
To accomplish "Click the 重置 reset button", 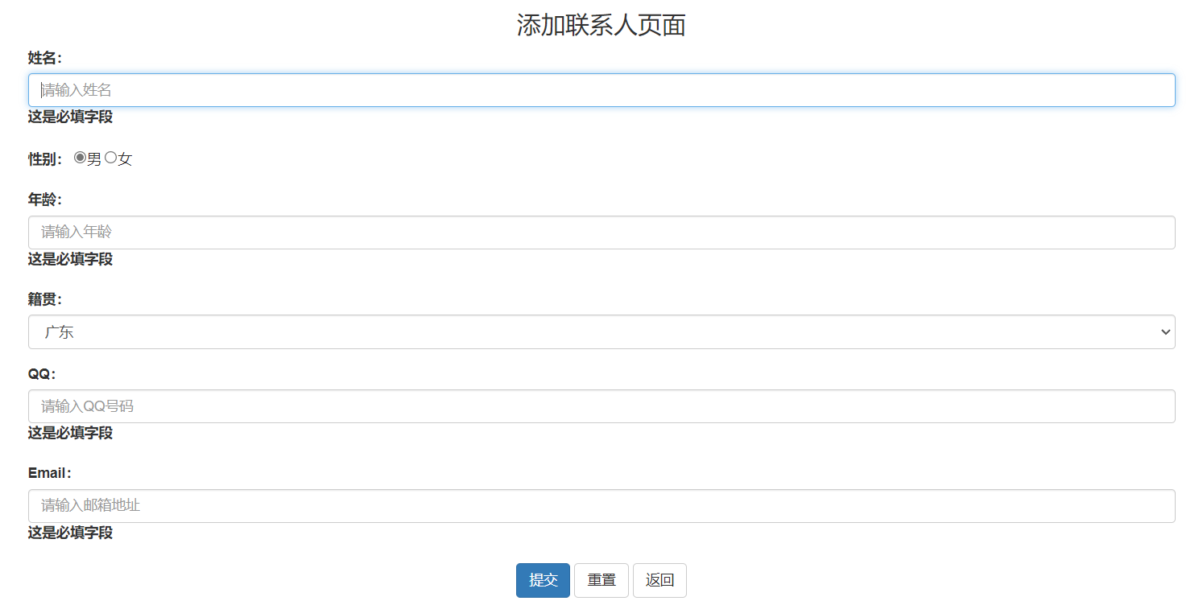I will (x=601, y=580).
